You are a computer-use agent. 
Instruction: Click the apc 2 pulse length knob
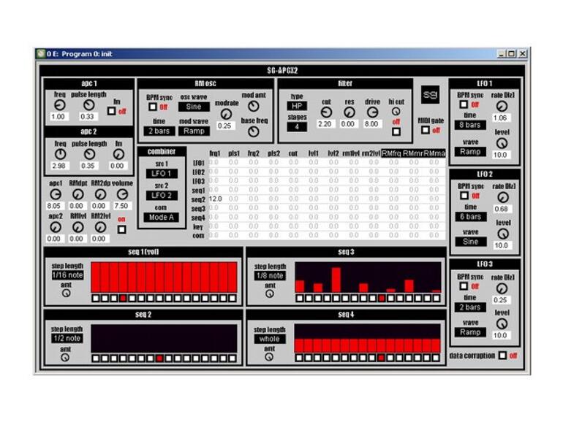coord(89,154)
